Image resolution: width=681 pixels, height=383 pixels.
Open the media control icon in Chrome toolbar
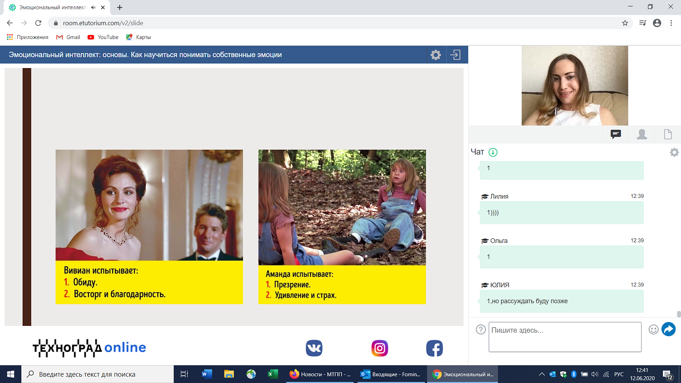(642, 23)
